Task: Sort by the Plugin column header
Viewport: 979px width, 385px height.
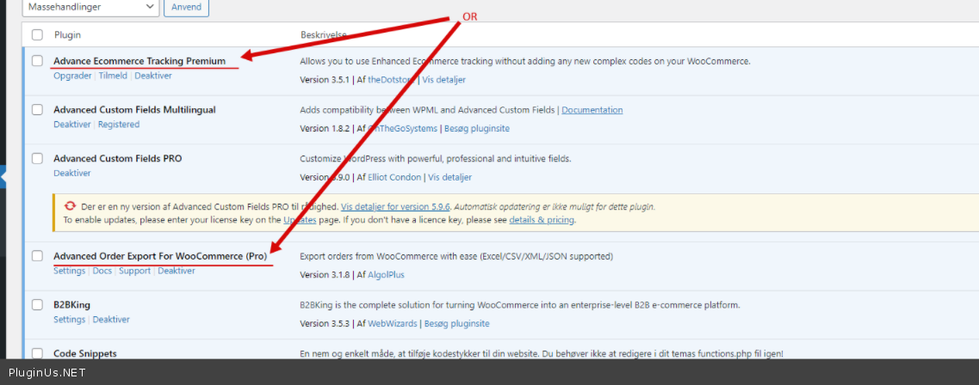Action: [x=67, y=35]
